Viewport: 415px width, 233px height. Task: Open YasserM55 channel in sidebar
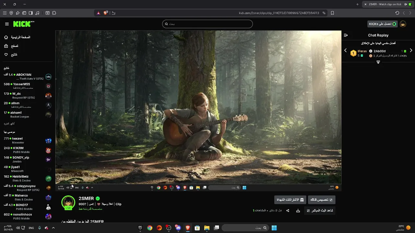[28, 86]
